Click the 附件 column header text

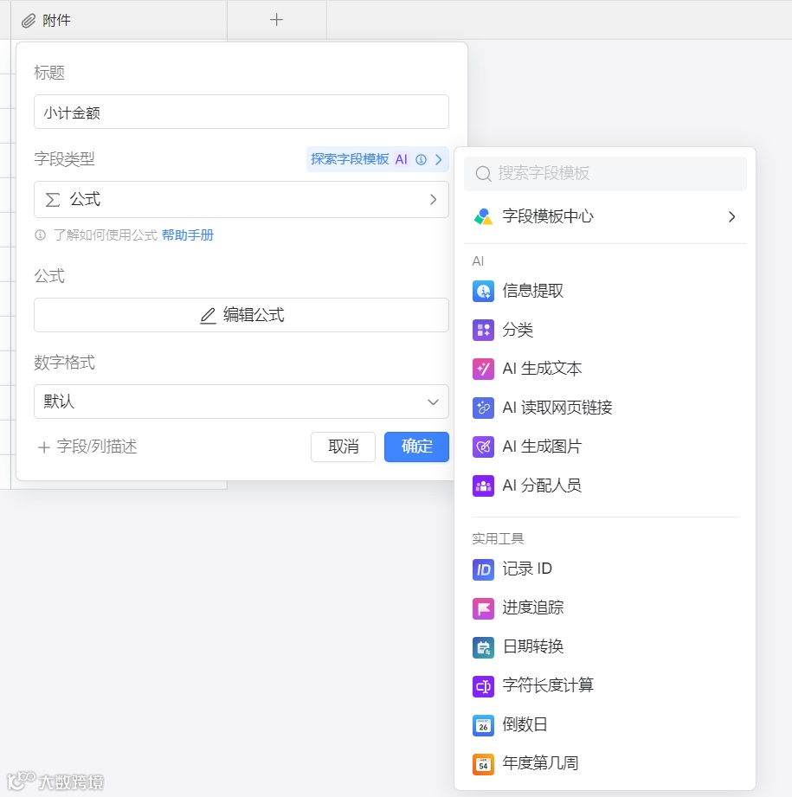point(56,20)
